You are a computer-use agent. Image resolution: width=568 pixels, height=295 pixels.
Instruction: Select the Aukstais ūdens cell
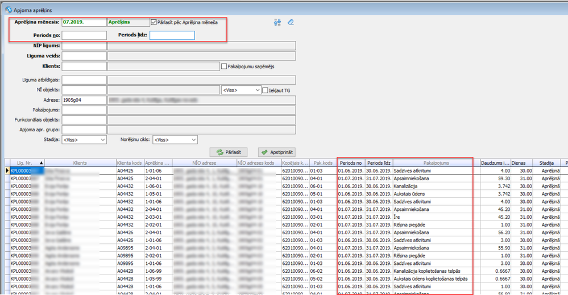pyautogui.click(x=436, y=194)
